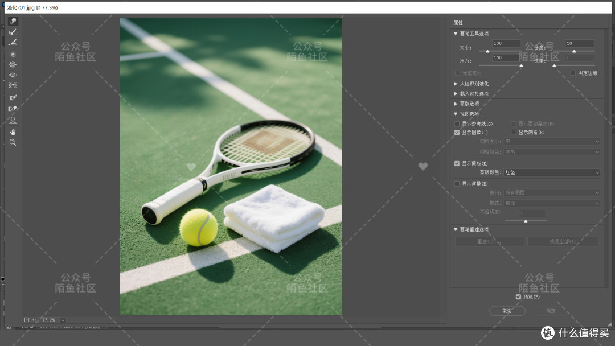Click the zoom out minus button
The width and height of the screenshot is (615, 346).
coord(27,320)
